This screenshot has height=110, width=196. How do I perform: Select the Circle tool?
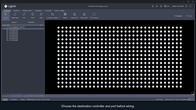(x=33, y=16)
